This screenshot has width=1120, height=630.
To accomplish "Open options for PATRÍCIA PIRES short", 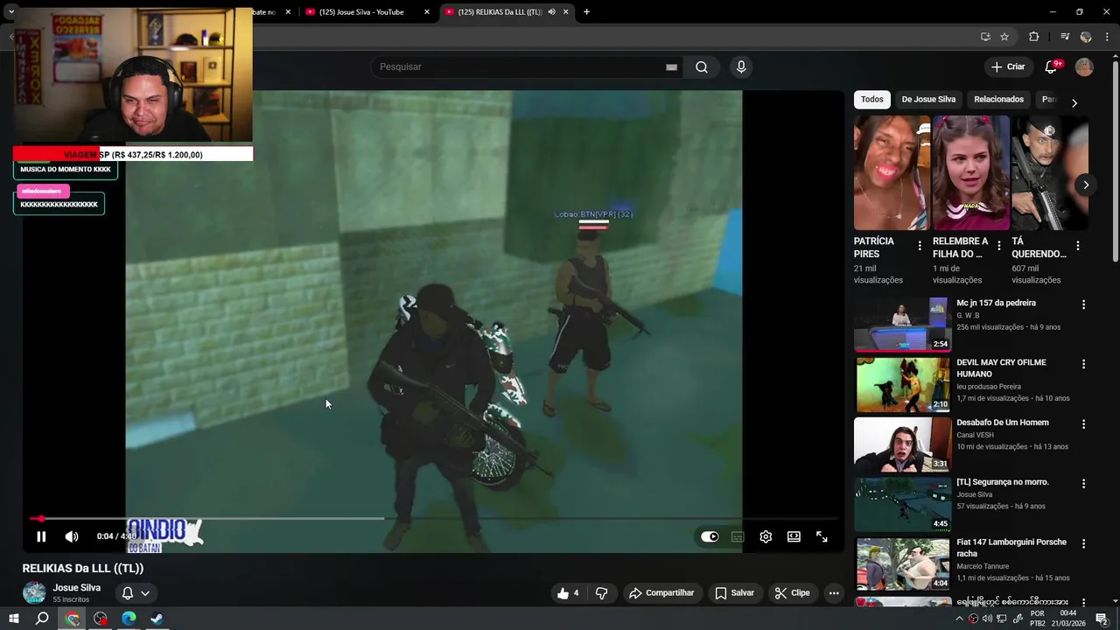I will [x=920, y=247].
